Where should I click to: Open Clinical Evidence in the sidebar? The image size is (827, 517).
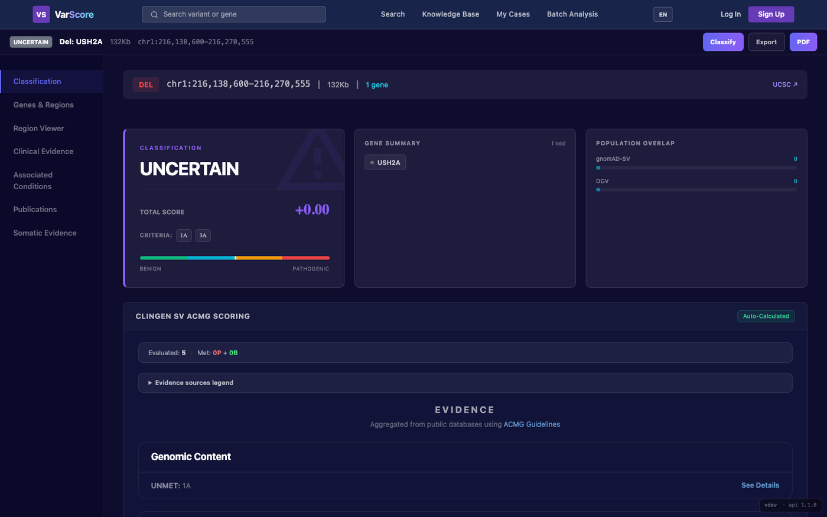(51, 151)
